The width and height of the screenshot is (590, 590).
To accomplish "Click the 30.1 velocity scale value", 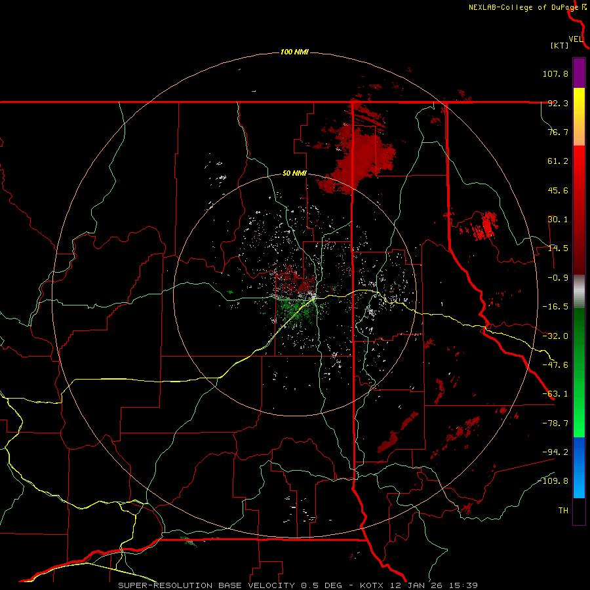I will click(558, 220).
